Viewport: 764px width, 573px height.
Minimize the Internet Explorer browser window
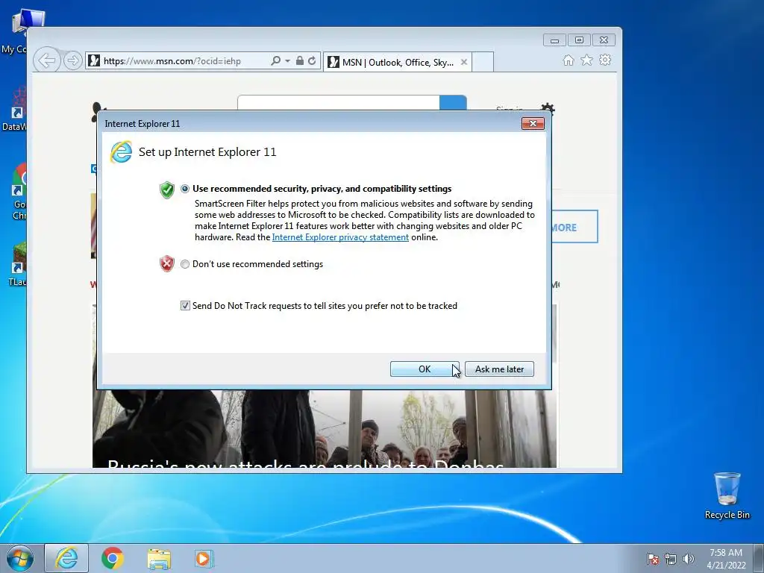pos(554,40)
